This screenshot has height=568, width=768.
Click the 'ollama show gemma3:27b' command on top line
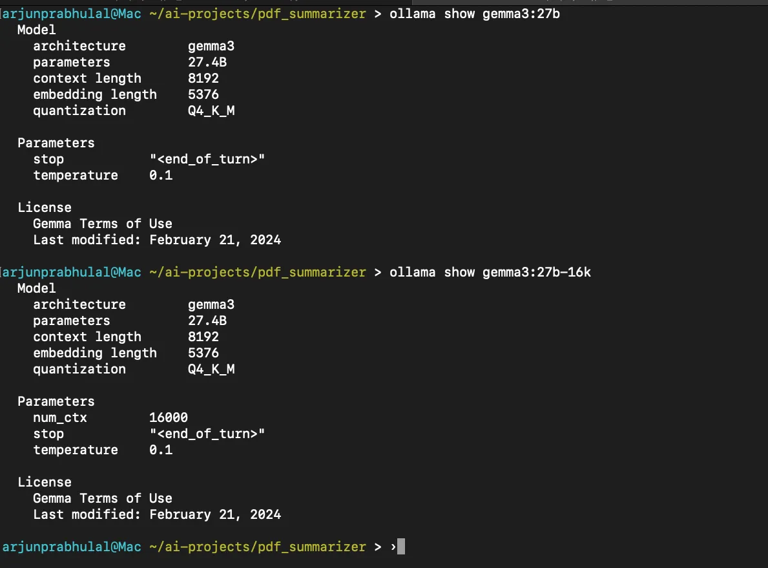coord(475,14)
